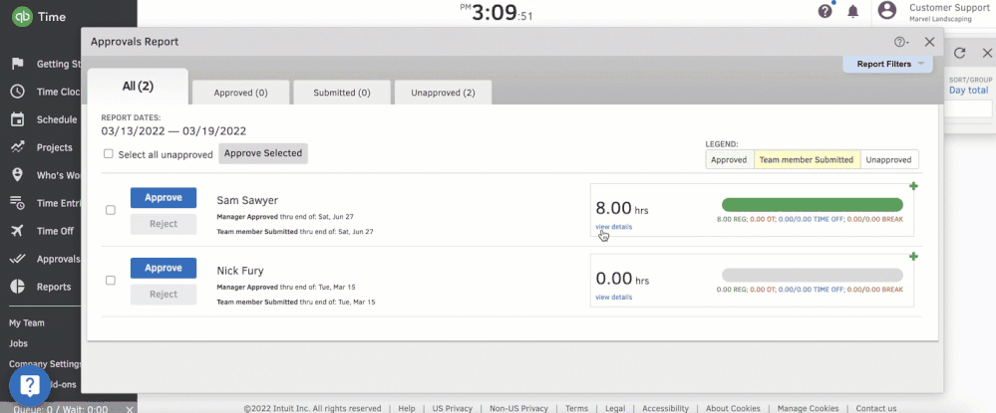Click the Approved legend swatch
Screen dimensions: 996x413
[729, 160]
